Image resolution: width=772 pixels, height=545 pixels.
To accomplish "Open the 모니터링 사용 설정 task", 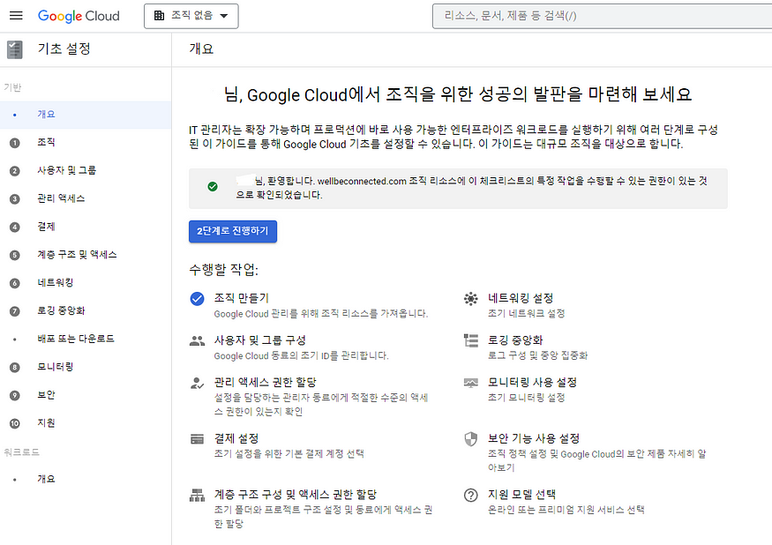I will click(x=532, y=383).
